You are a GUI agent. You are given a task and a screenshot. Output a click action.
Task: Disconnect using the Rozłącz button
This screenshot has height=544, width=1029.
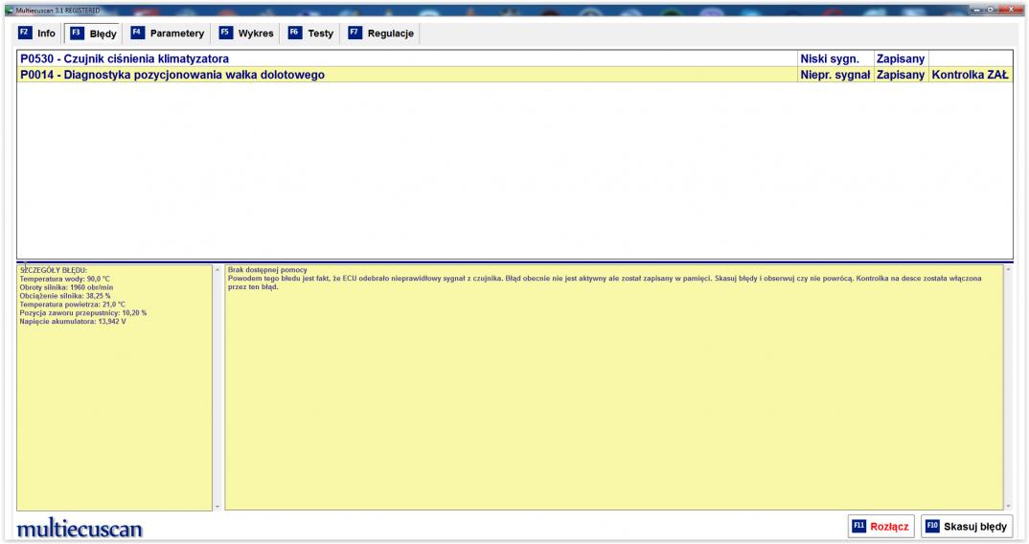click(880, 527)
